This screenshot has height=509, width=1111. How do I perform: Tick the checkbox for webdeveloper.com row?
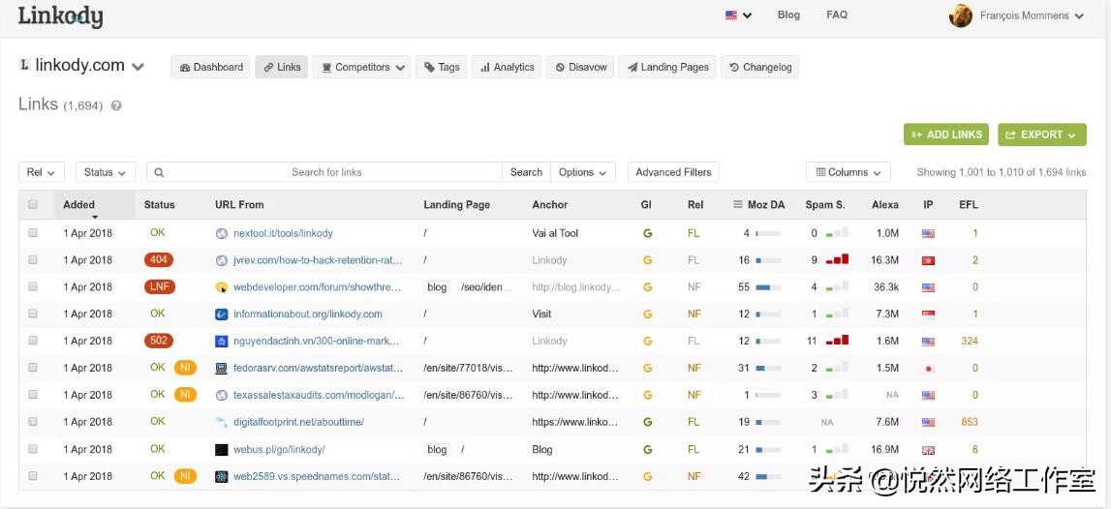pyautogui.click(x=33, y=286)
